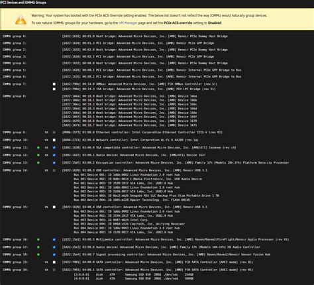Tick the Wi-Fi 6 AX200 network controller checkbox
Image resolution: width=314 pixels, height=285 pixels.
(54, 140)
